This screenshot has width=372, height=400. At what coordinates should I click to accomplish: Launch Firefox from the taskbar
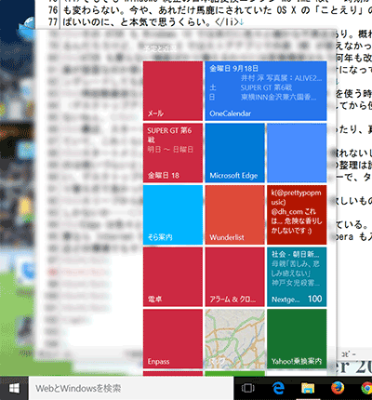pos(338,388)
